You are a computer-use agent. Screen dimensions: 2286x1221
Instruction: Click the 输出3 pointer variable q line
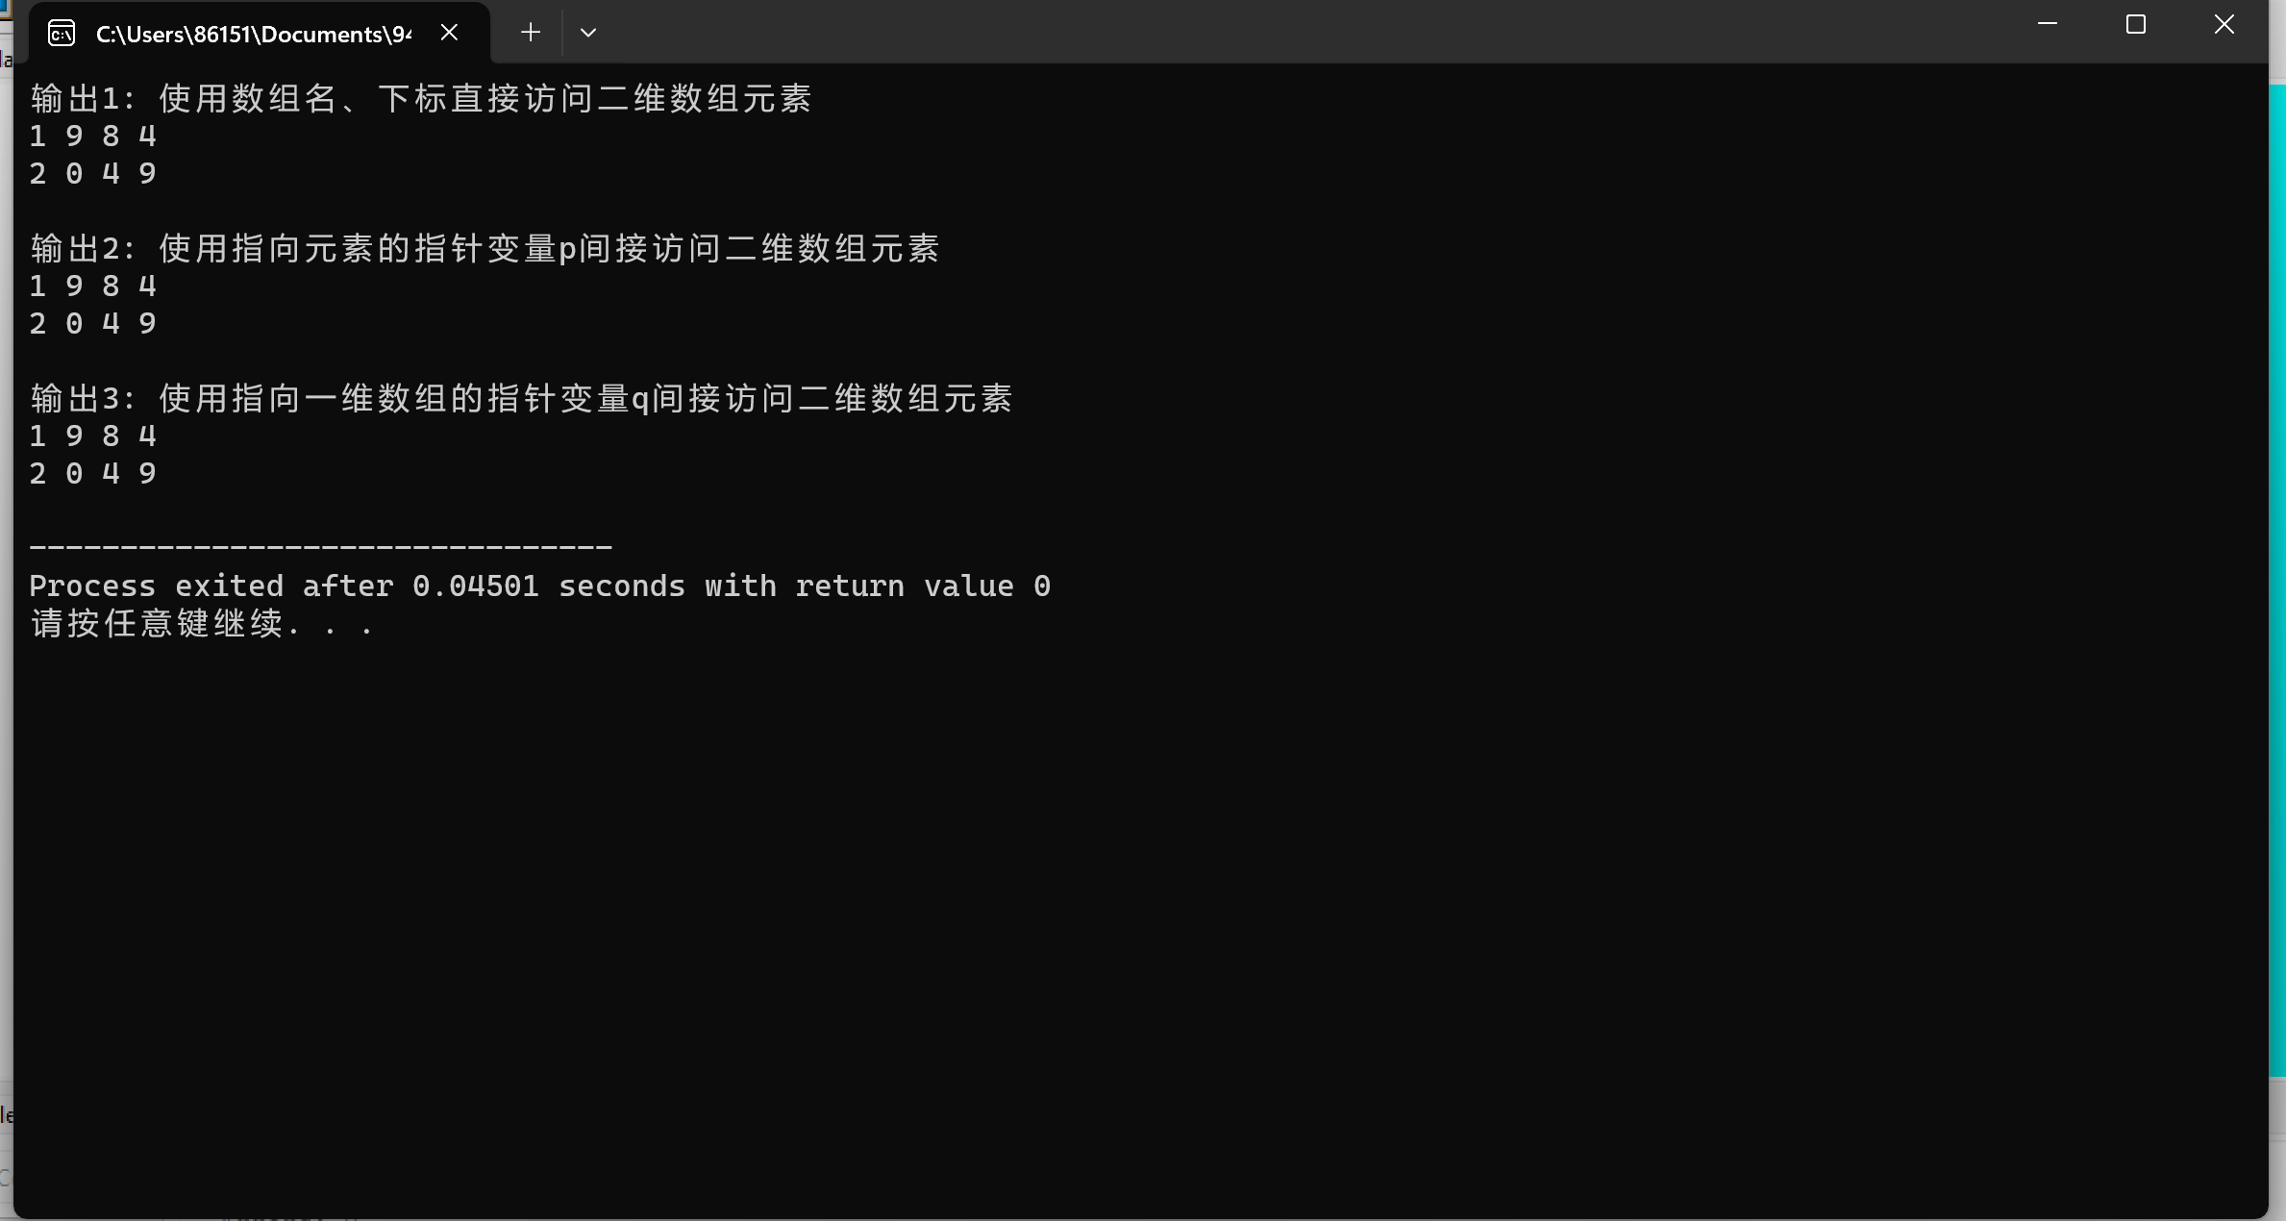tap(521, 398)
